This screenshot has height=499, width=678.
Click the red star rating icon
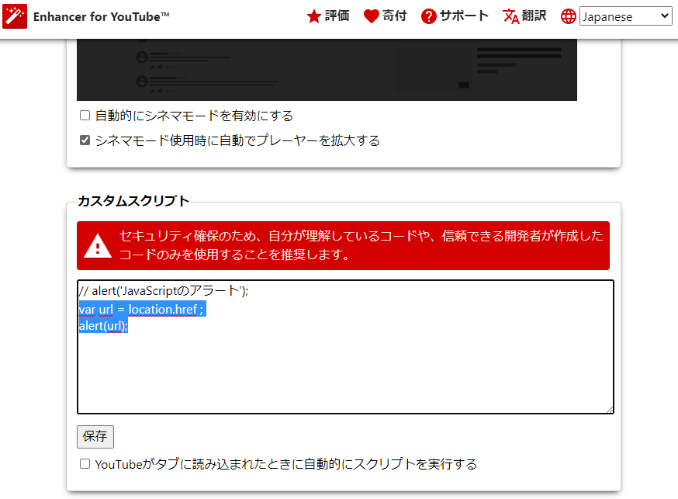click(313, 16)
